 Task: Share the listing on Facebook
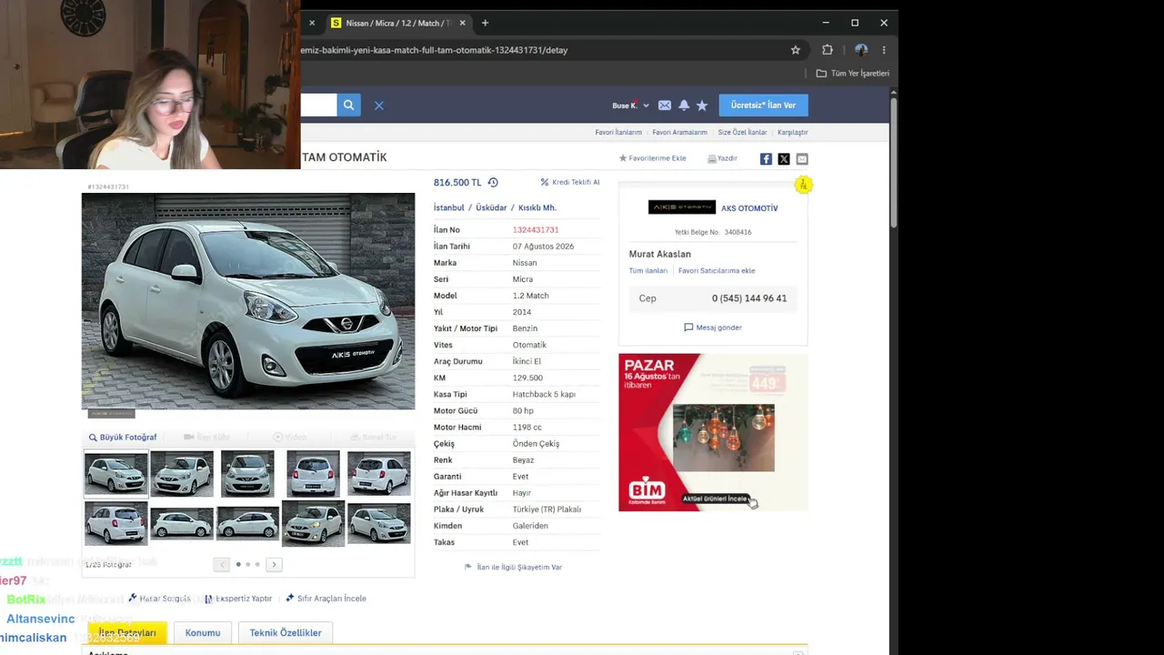click(766, 159)
